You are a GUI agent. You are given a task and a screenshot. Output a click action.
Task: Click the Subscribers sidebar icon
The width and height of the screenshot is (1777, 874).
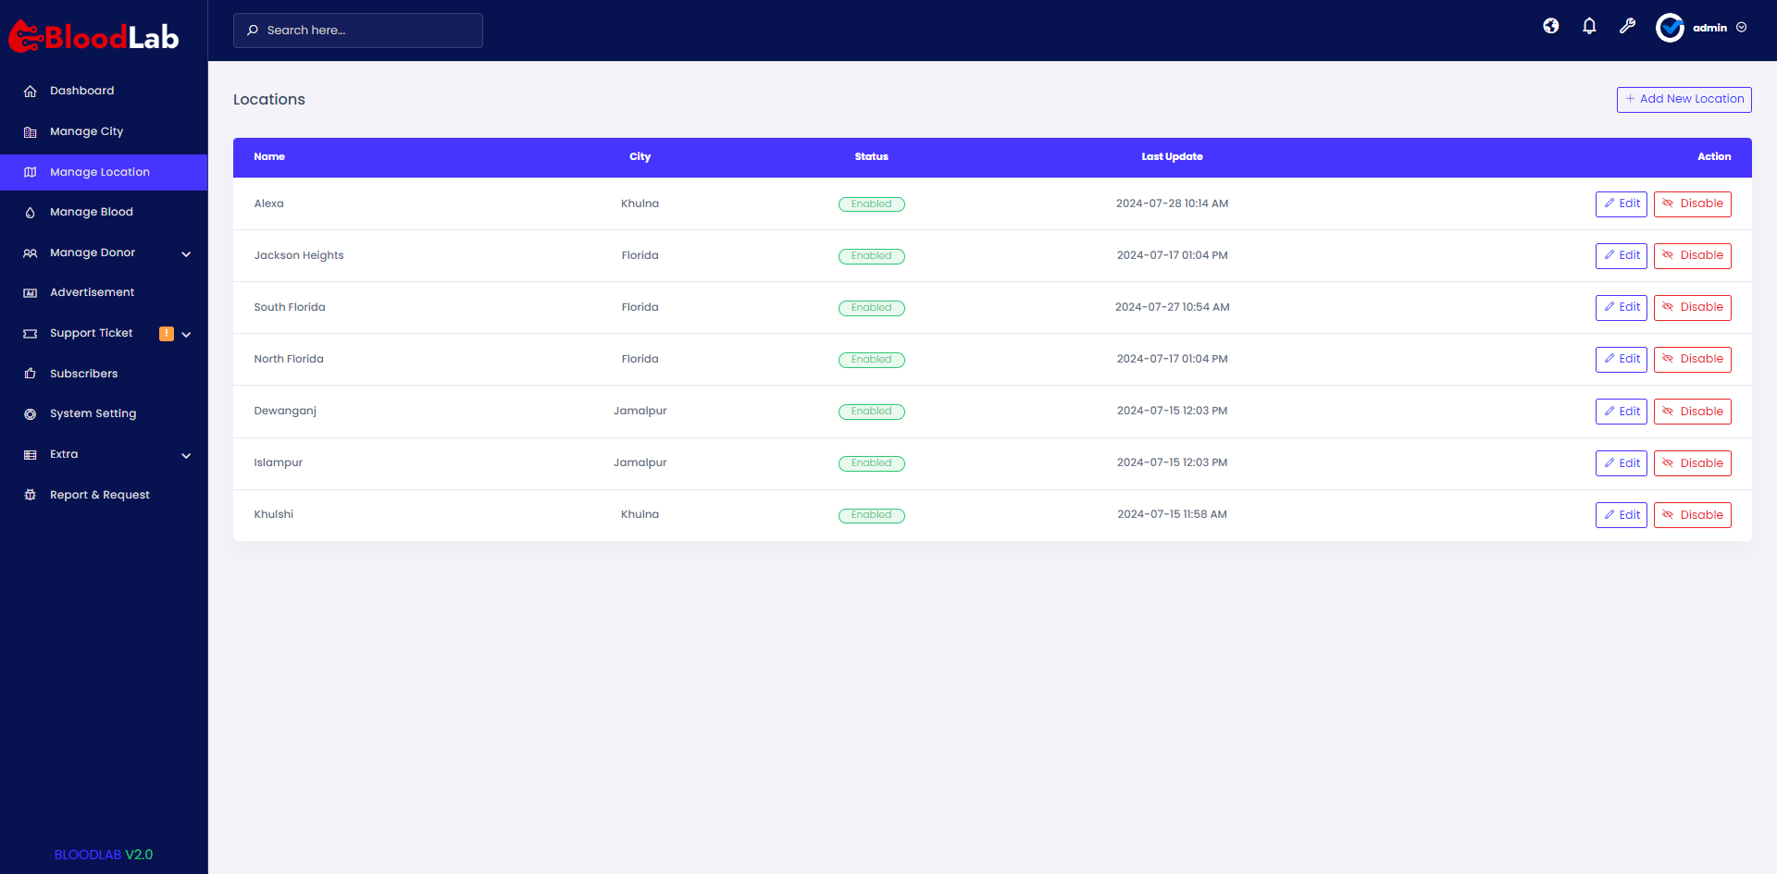(30, 373)
